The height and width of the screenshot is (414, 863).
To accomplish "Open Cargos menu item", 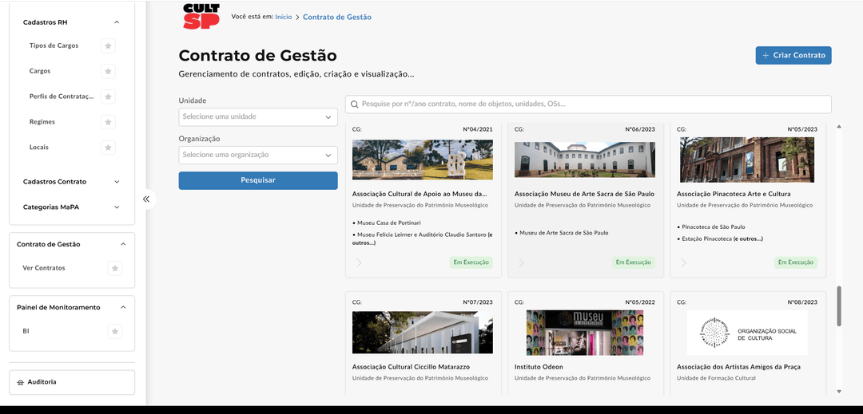I will coord(40,71).
